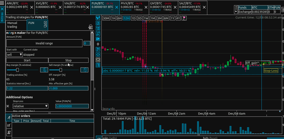The height and width of the screenshot is (139, 284).
Task: Close the VIA/BTC market tab
Action: (x=88, y=7)
